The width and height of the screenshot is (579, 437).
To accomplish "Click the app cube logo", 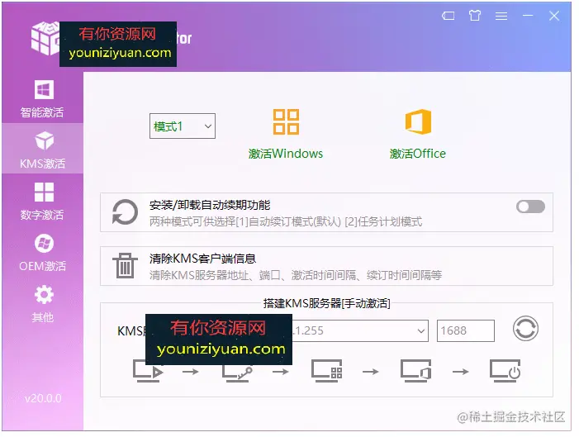I will click(x=45, y=39).
